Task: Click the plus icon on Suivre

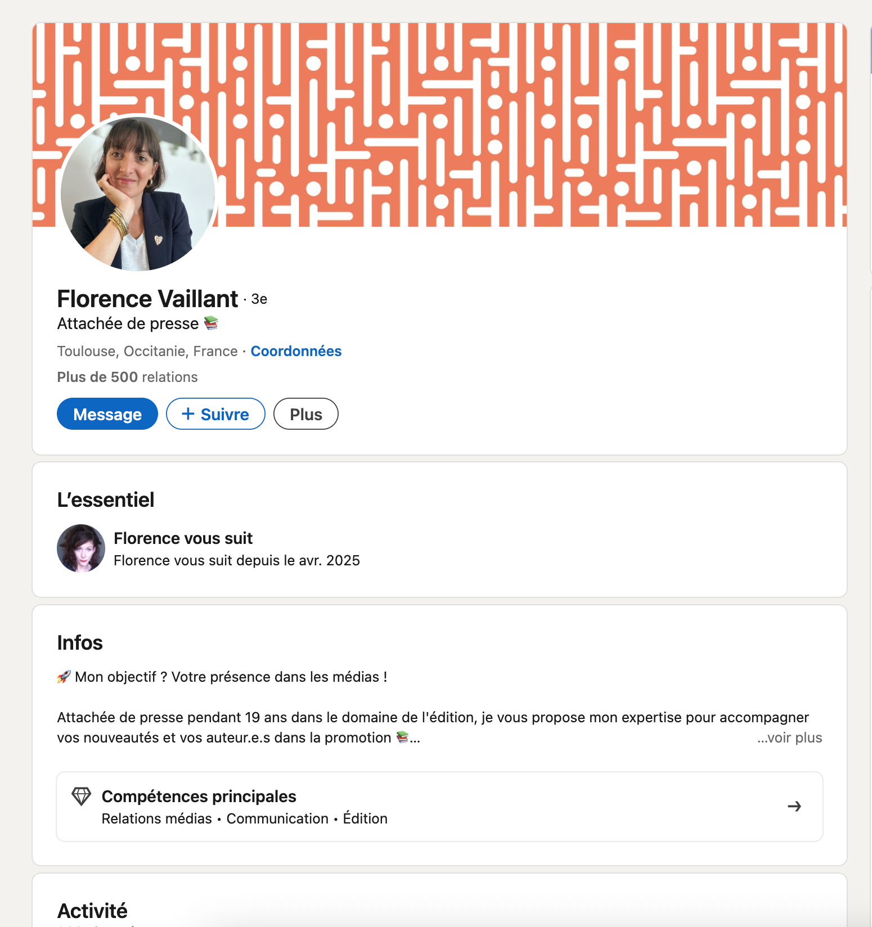Action: pos(188,414)
